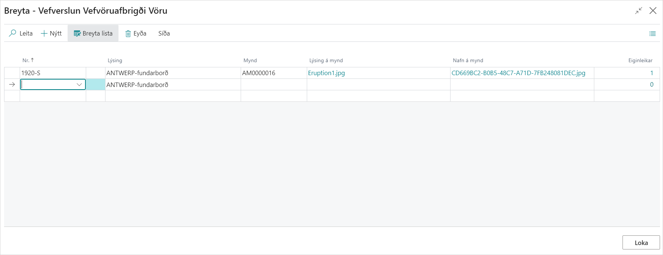Click the plus icon for Nýtt
This screenshot has height=255, width=663.
click(44, 33)
